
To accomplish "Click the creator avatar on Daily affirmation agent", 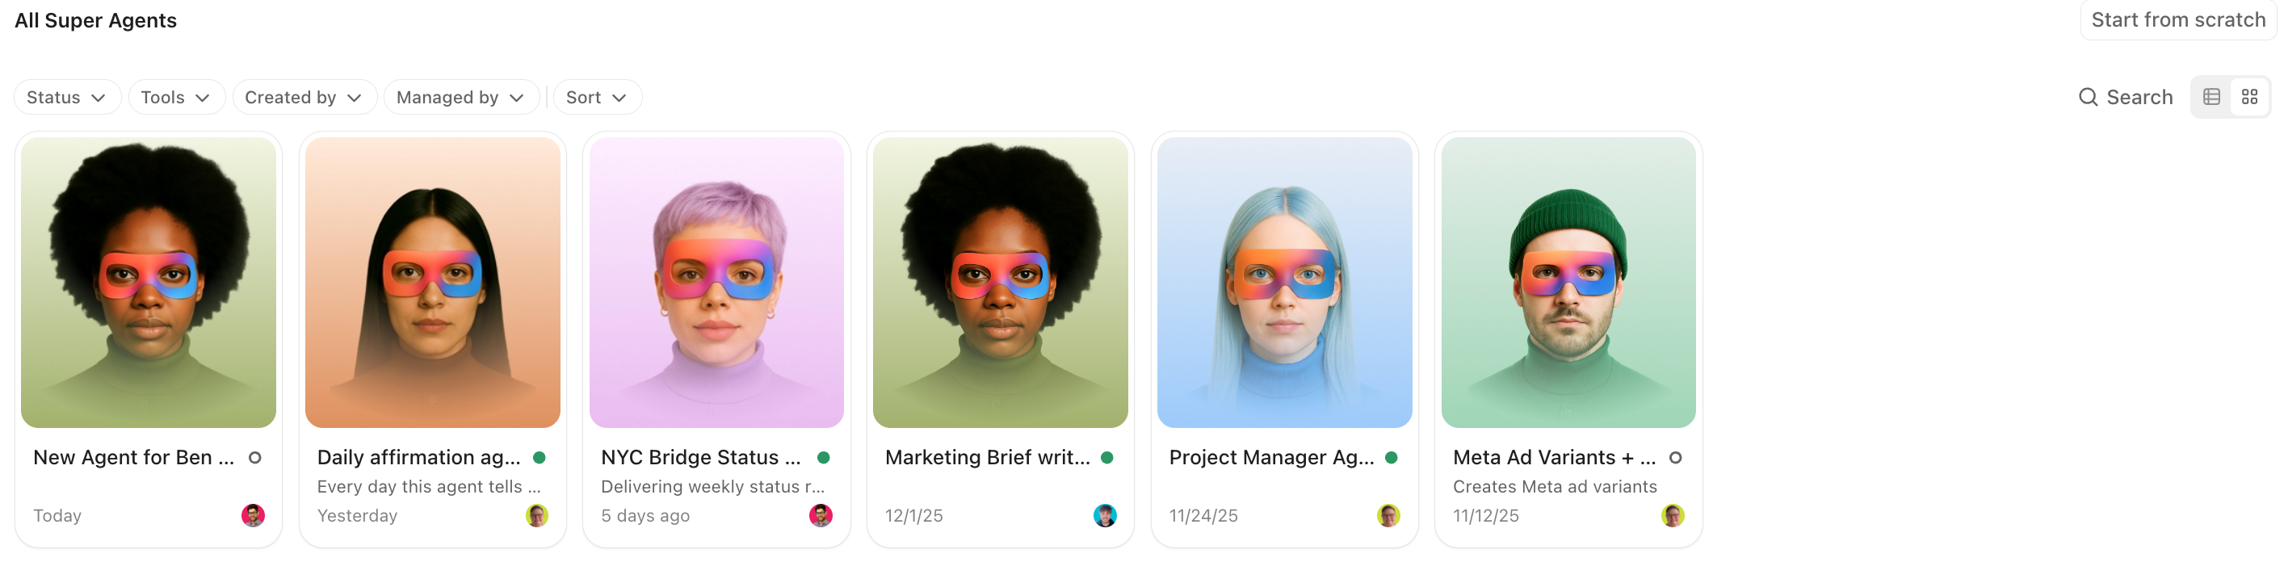I will click(x=537, y=515).
